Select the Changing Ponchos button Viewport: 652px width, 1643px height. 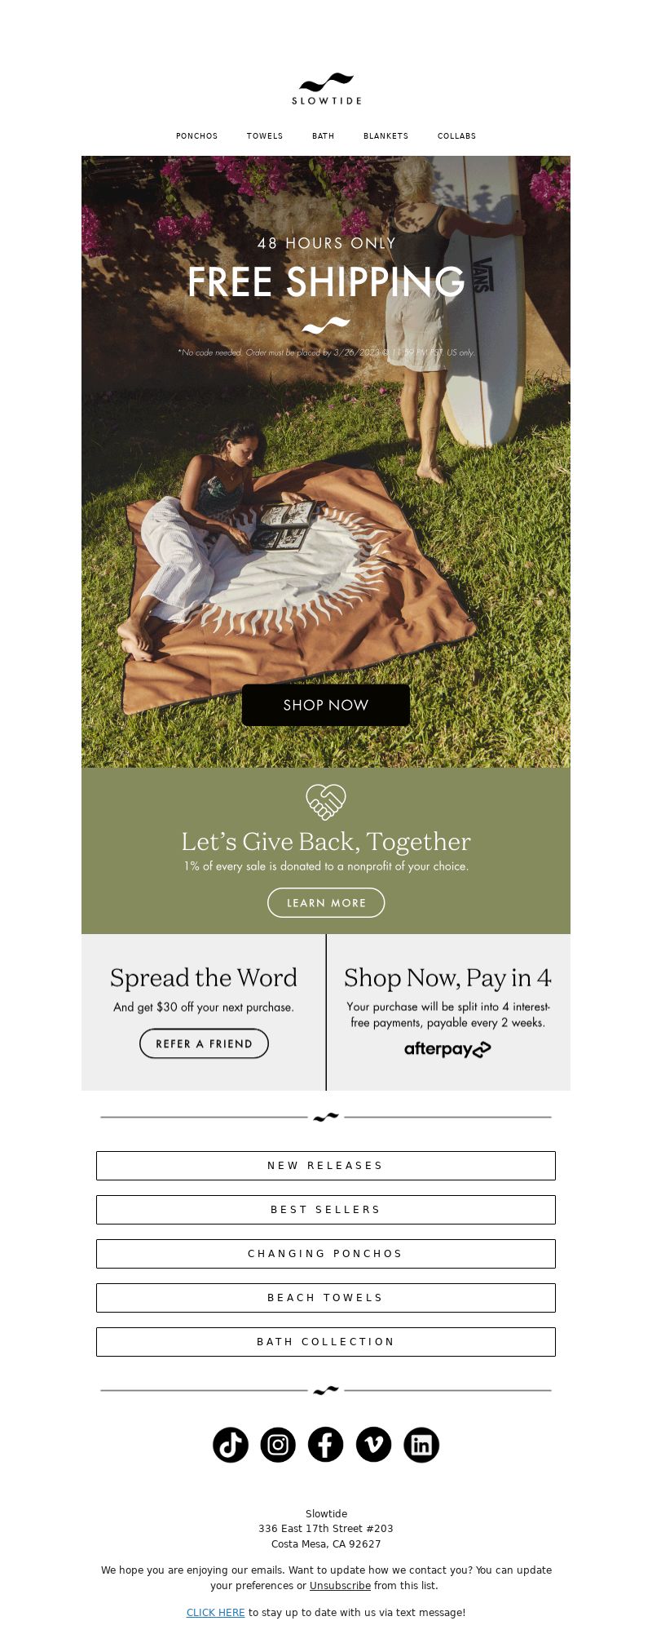point(326,1254)
